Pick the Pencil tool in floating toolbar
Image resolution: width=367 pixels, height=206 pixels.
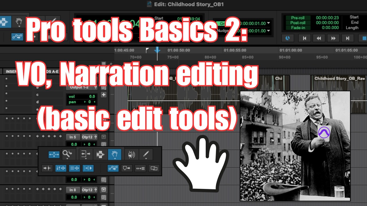pyautogui.click(x=146, y=154)
